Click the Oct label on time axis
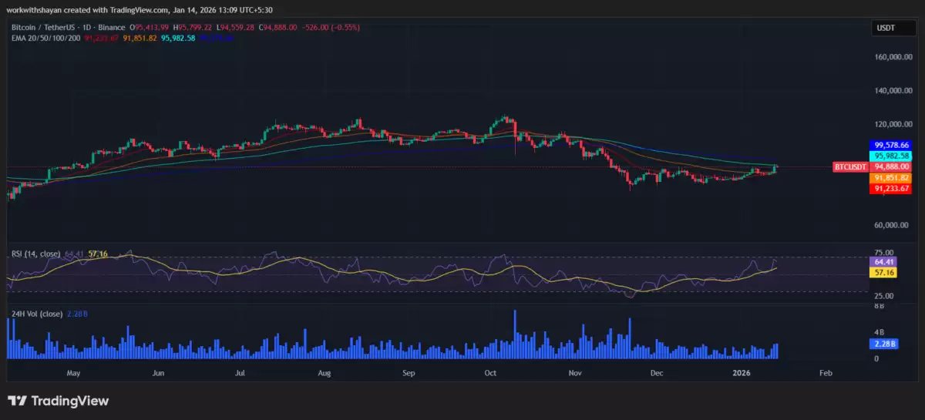 pos(489,373)
